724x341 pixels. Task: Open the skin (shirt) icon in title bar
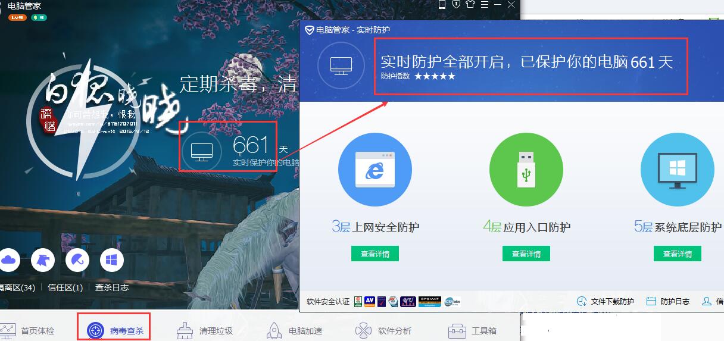coord(470,4)
